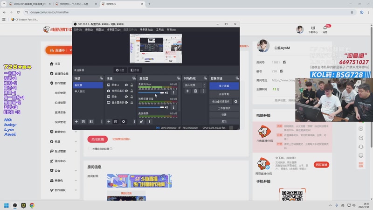Expand 互动管理 in Douyu sidebar
Viewport: 373px width, 210px height.
coord(76,151)
